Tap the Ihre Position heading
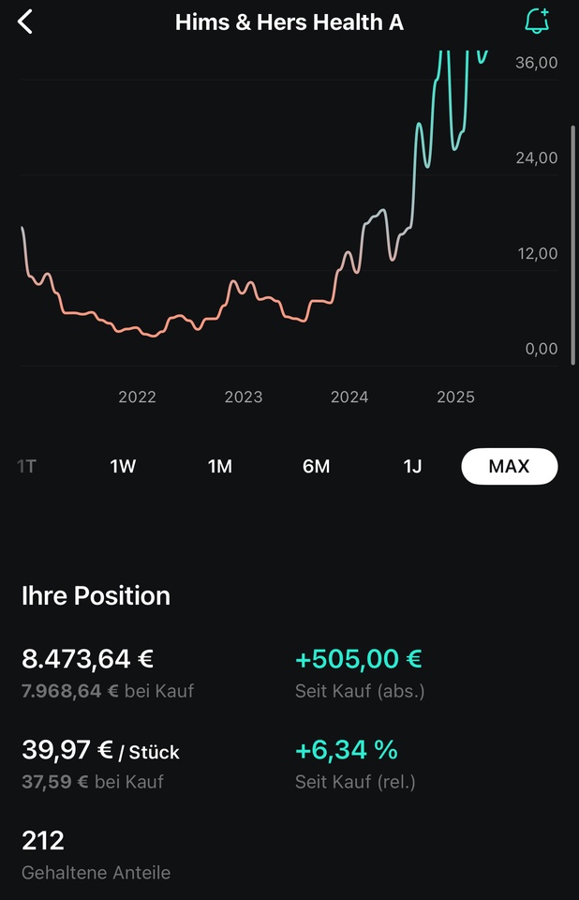Viewport: 579px width, 900px height. coord(96,596)
